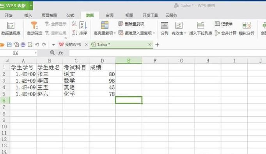Expand the 有效性 dropdown arrow

[185, 33]
